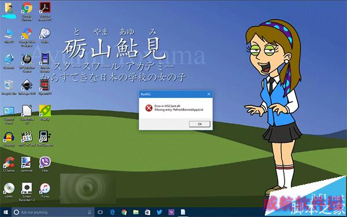
Task: Open the paint.net desktop shortcut
Action: tap(27, 164)
